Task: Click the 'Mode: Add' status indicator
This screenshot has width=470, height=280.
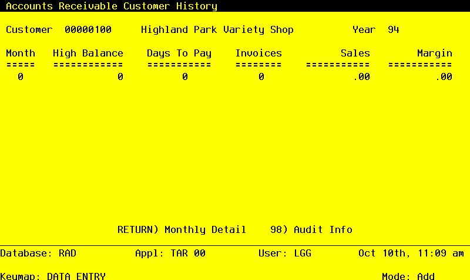Action: (x=408, y=276)
